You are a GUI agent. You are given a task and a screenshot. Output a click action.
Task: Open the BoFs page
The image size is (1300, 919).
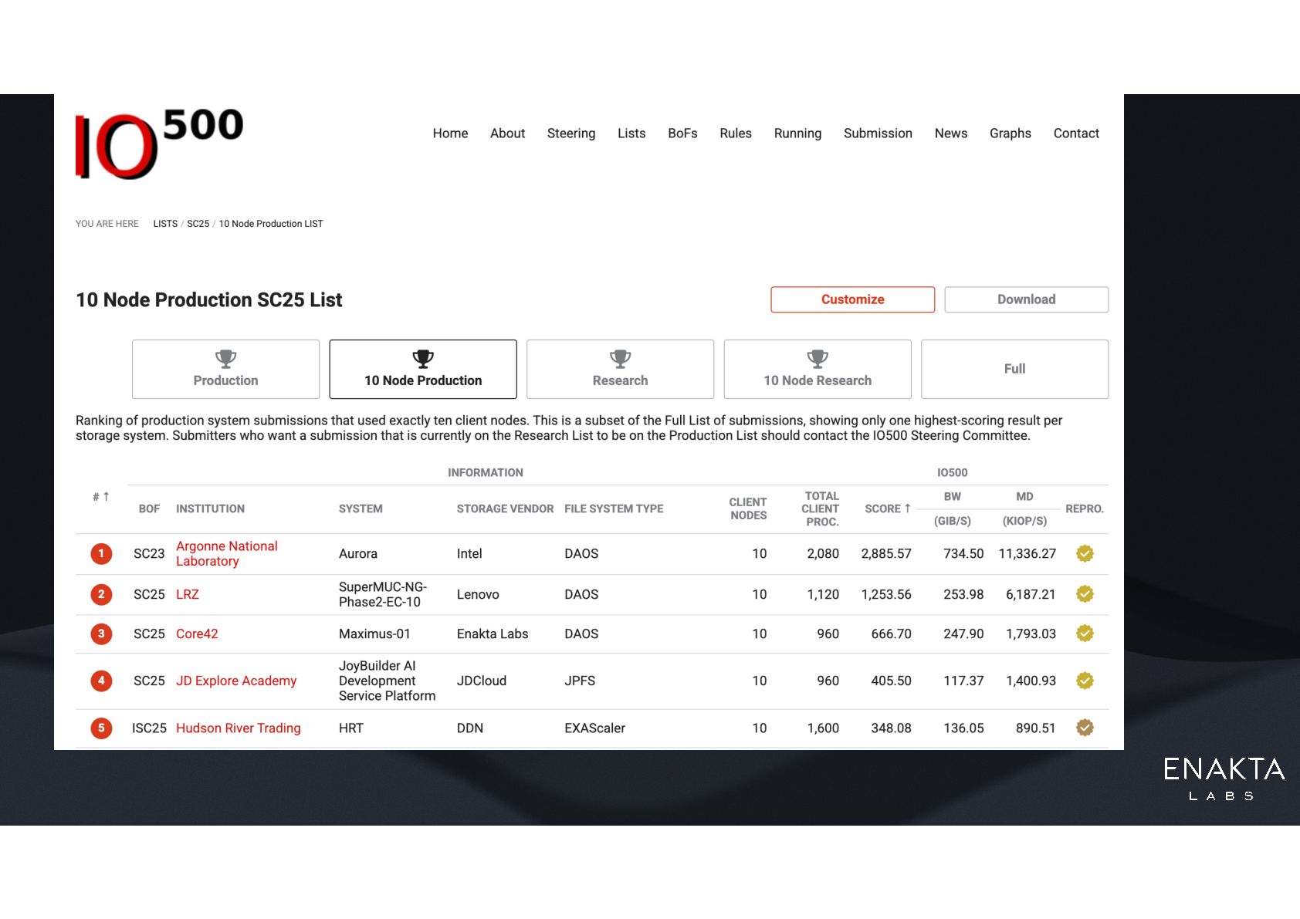[682, 133]
